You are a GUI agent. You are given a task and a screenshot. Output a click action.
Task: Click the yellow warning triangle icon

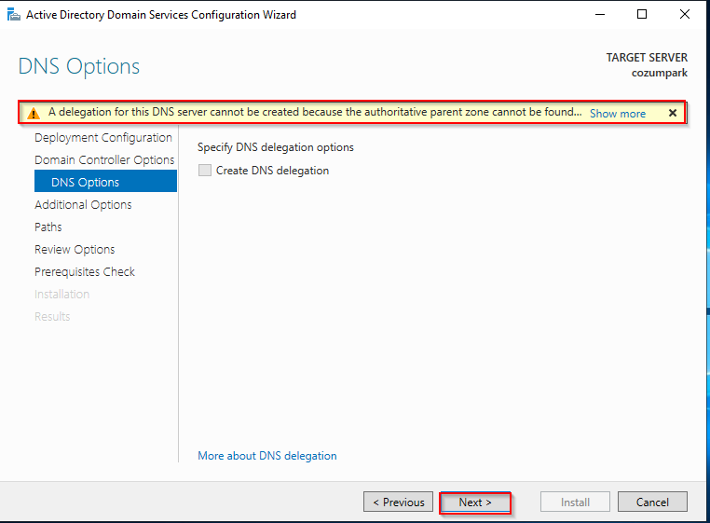pyautogui.click(x=33, y=113)
